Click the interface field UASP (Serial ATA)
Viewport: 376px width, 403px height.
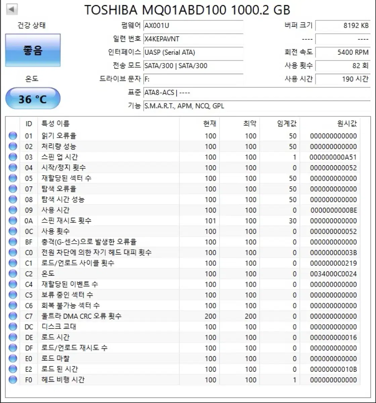tap(193, 52)
